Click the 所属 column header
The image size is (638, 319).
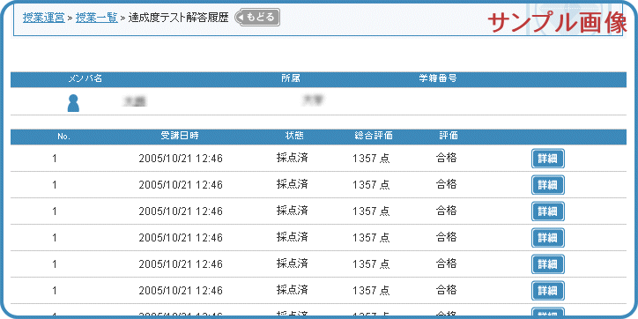[x=291, y=79]
